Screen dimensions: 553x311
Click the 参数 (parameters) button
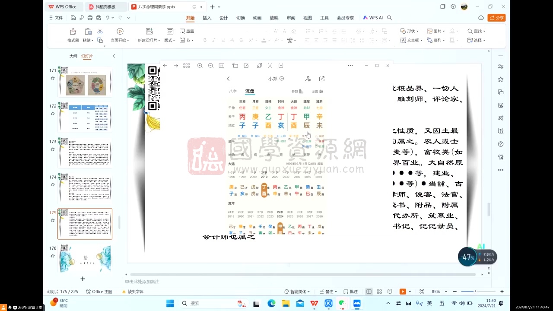[297, 92]
